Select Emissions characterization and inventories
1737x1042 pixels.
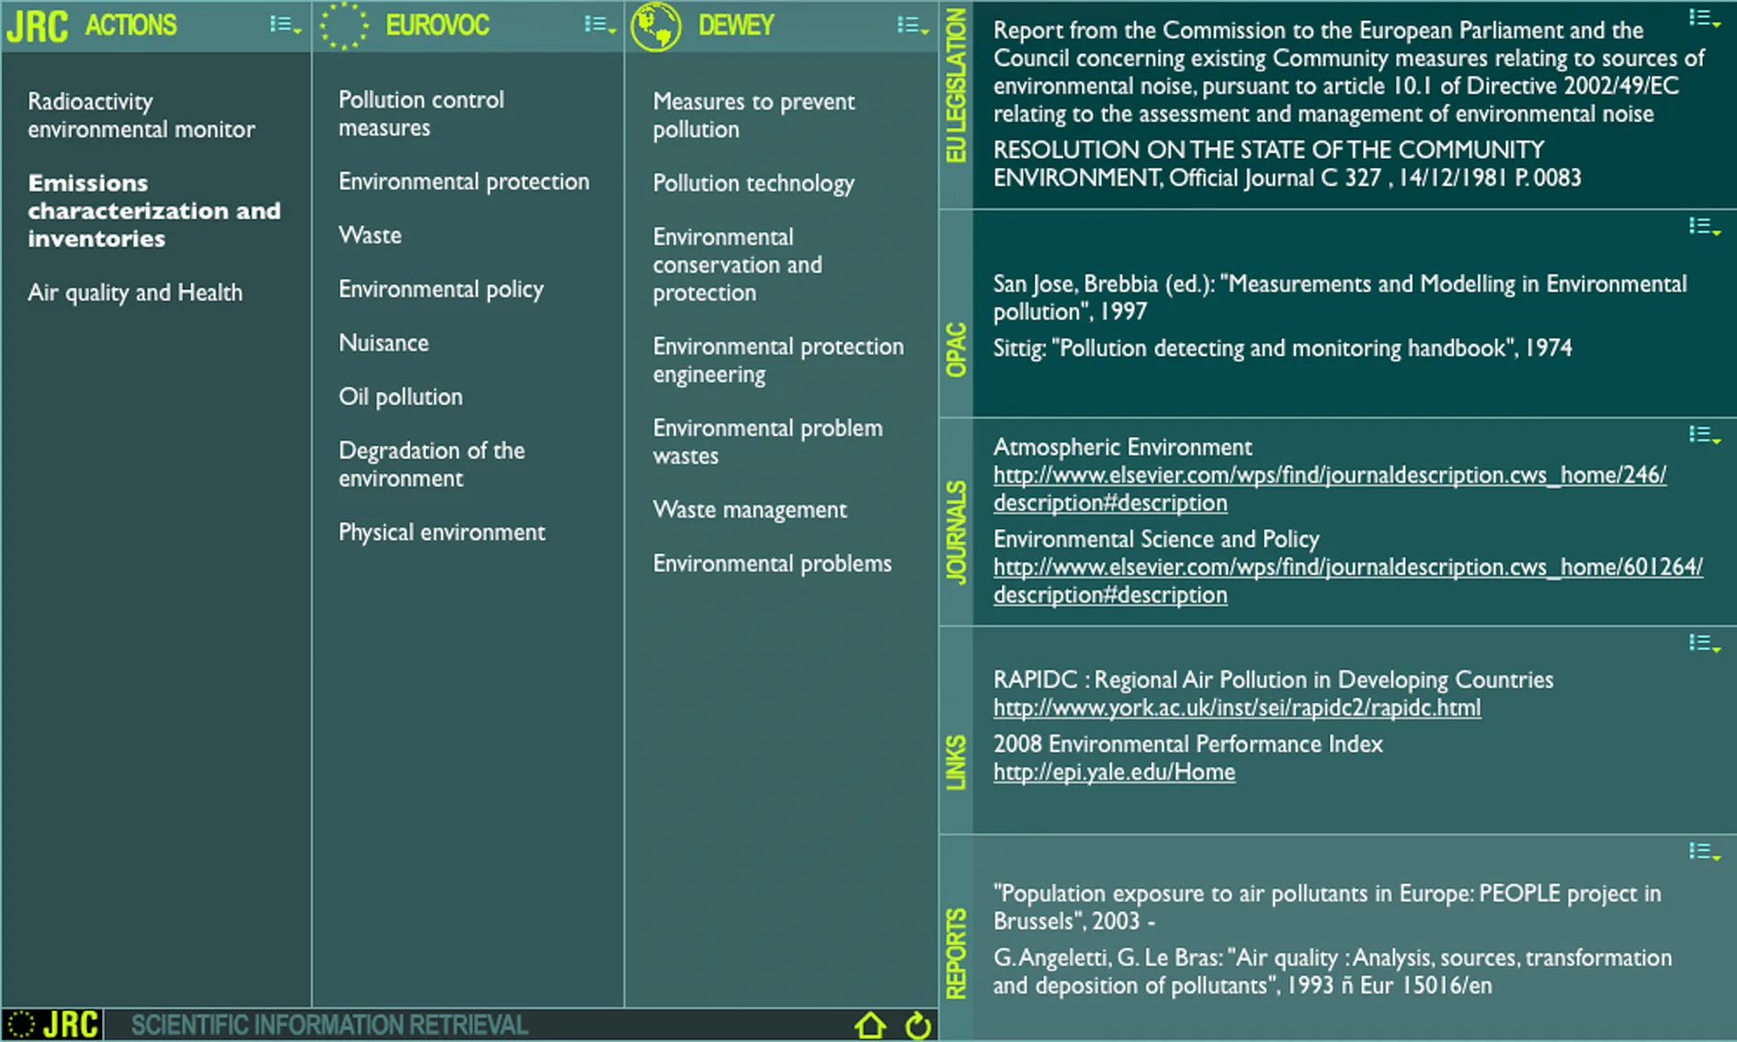[x=154, y=210]
